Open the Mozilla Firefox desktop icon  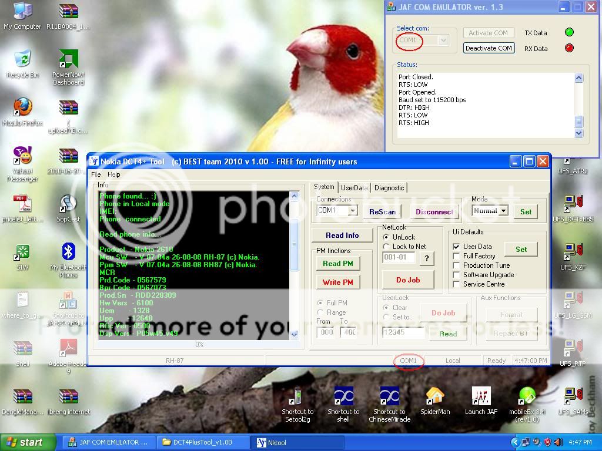coord(22,107)
